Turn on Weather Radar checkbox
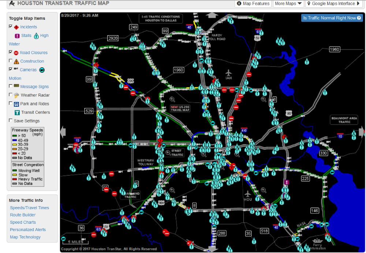The height and width of the screenshot is (253, 366). (x=11, y=95)
